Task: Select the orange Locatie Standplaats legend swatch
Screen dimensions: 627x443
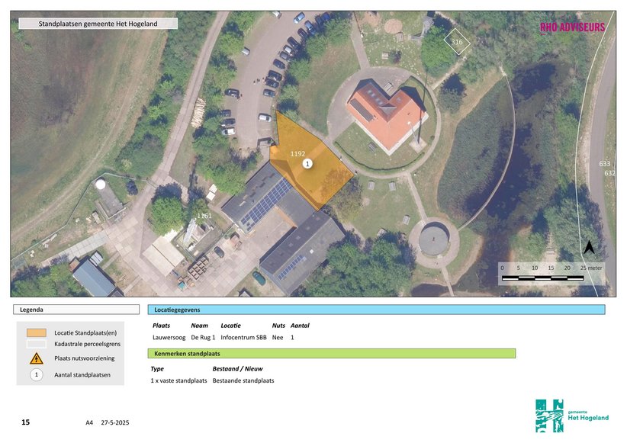Action: [x=36, y=333]
